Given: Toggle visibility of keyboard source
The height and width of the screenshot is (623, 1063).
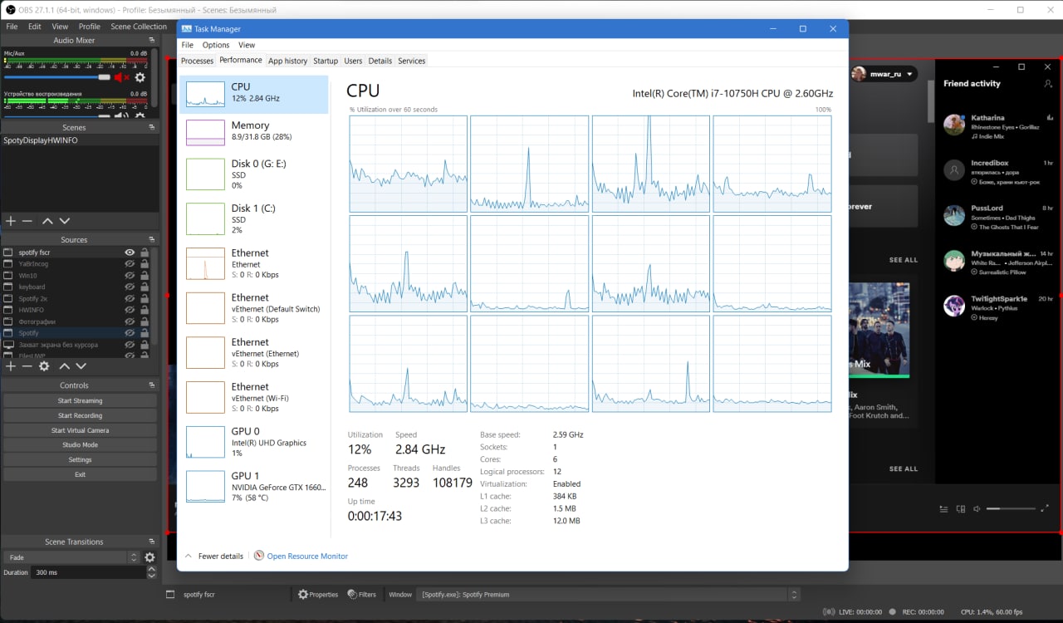Looking at the screenshot, I should point(130,287).
